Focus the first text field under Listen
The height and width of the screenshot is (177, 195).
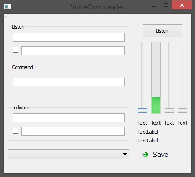[x=68, y=37]
